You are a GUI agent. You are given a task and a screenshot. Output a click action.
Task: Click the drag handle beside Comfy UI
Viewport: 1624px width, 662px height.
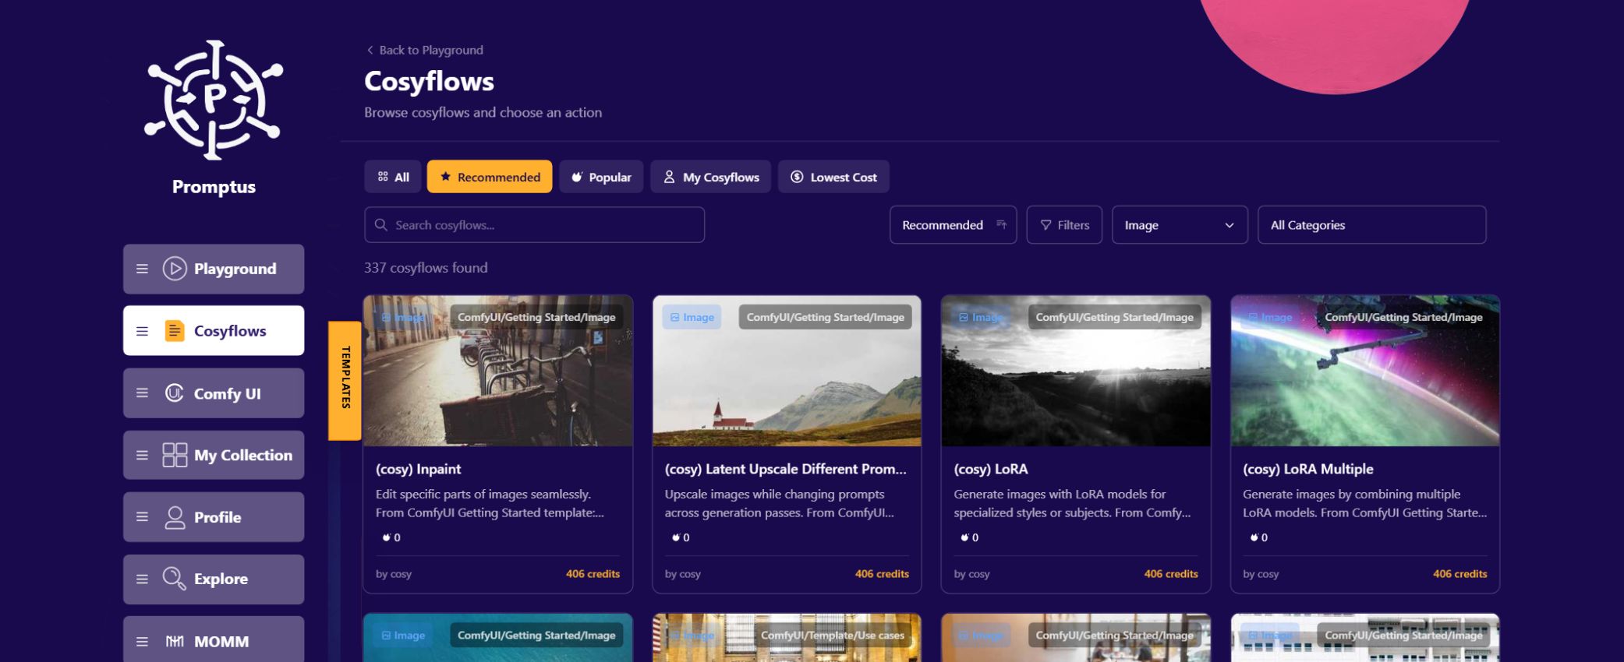click(x=142, y=393)
